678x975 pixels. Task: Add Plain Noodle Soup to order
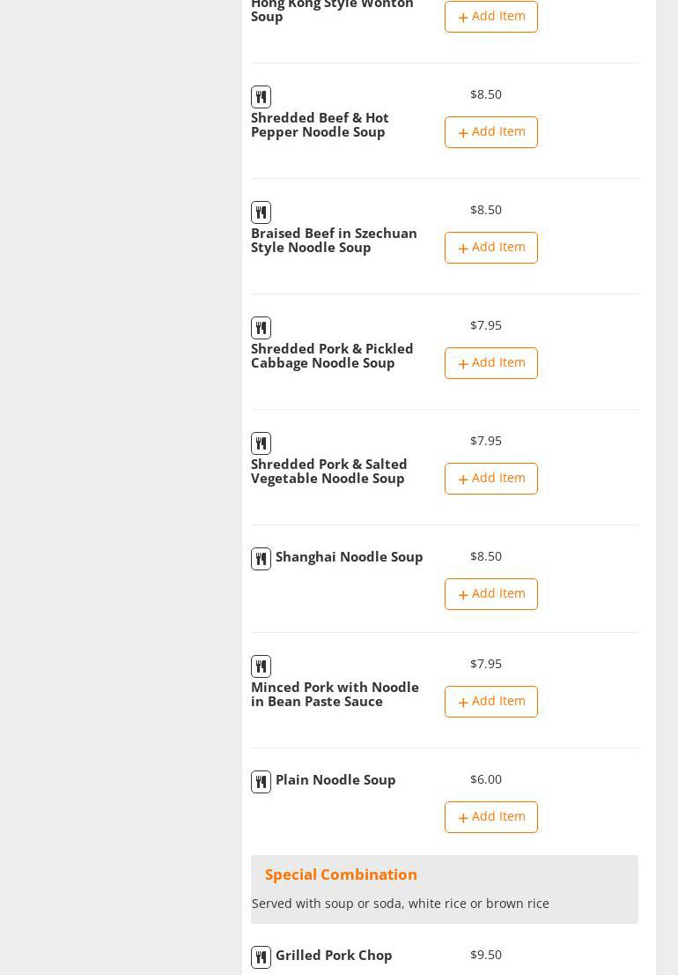pos(491,817)
